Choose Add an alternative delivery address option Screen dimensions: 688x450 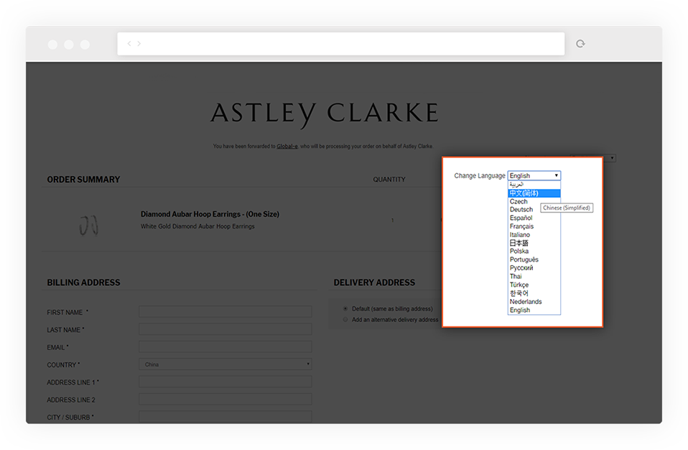(345, 320)
